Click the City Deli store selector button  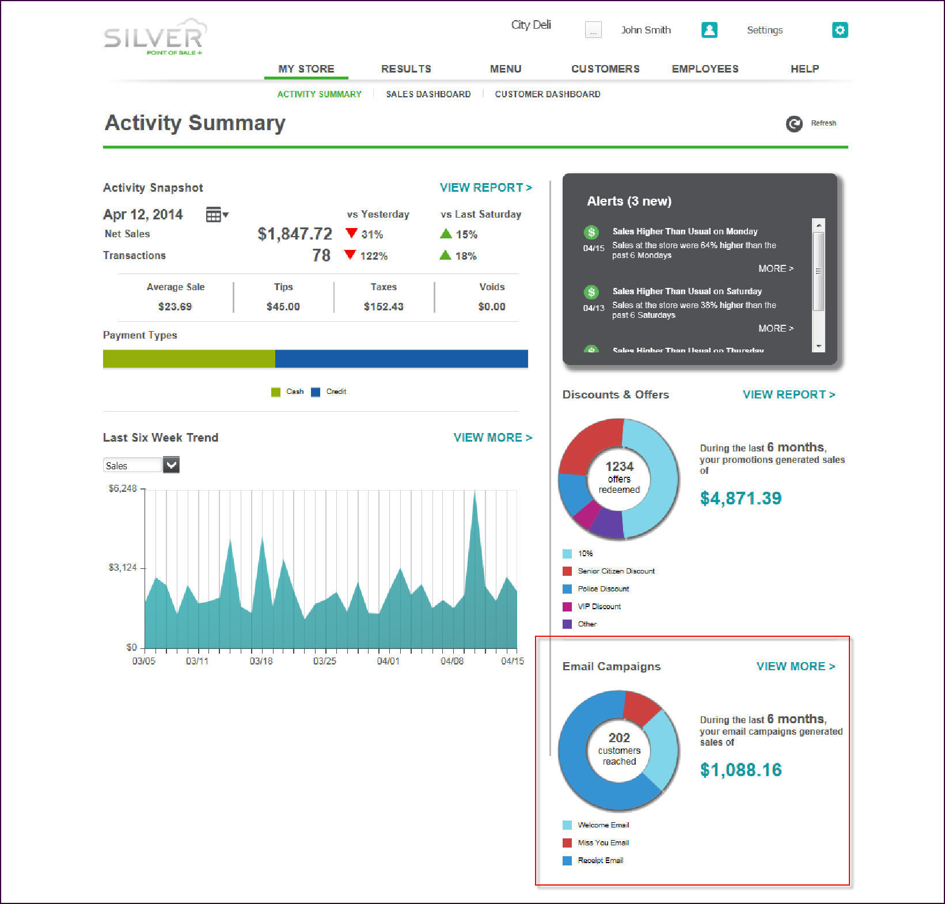[593, 30]
